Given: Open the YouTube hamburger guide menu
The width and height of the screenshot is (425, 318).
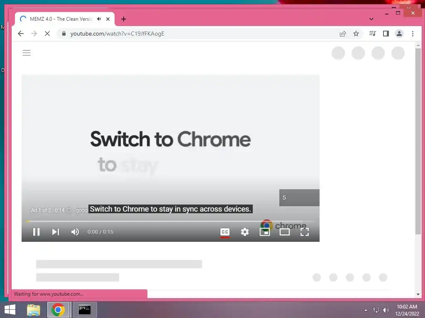Looking at the screenshot, I should (x=26, y=53).
